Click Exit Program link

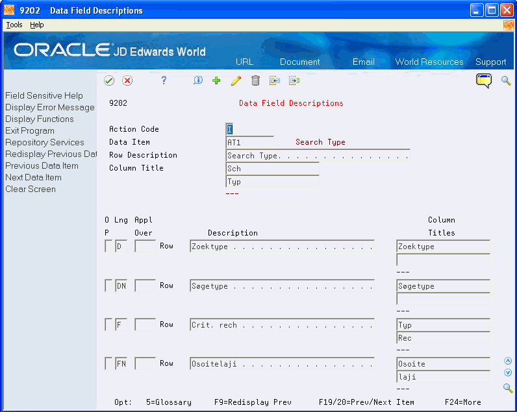30,131
